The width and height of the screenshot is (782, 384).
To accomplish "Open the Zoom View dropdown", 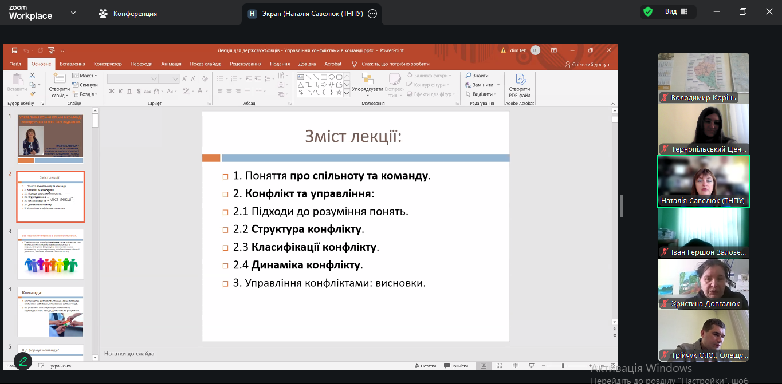I will pyautogui.click(x=676, y=11).
